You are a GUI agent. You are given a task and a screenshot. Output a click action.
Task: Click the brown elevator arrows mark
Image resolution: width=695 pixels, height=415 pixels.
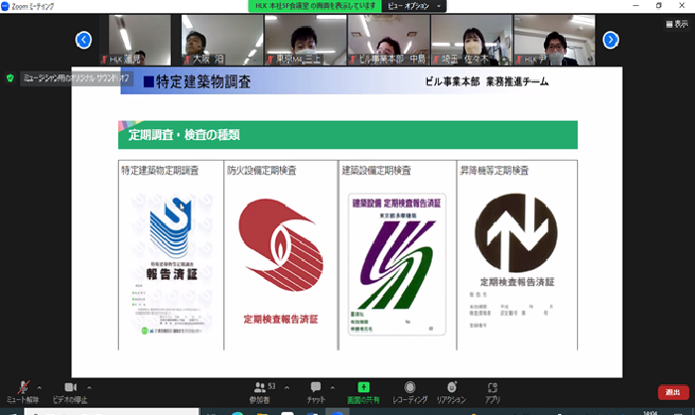pos(516,232)
